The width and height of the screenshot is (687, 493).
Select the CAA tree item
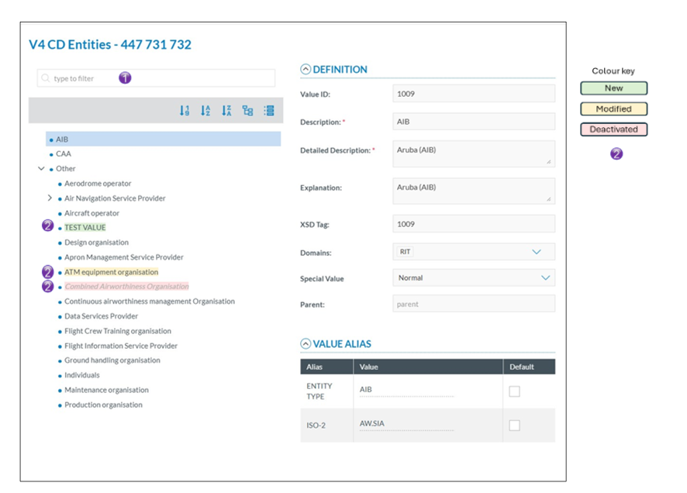[64, 154]
